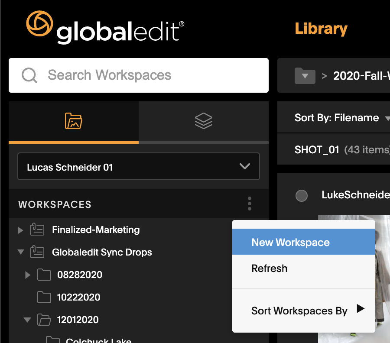Open folder 08282020
The height and width of the screenshot is (343, 390).
pyautogui.click(x=80, y=275)
